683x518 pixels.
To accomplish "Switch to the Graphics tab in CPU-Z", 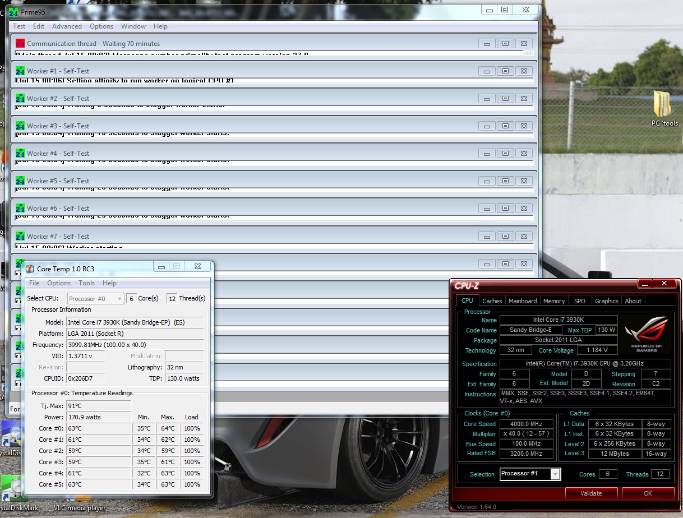I will [x=607, y=301].
